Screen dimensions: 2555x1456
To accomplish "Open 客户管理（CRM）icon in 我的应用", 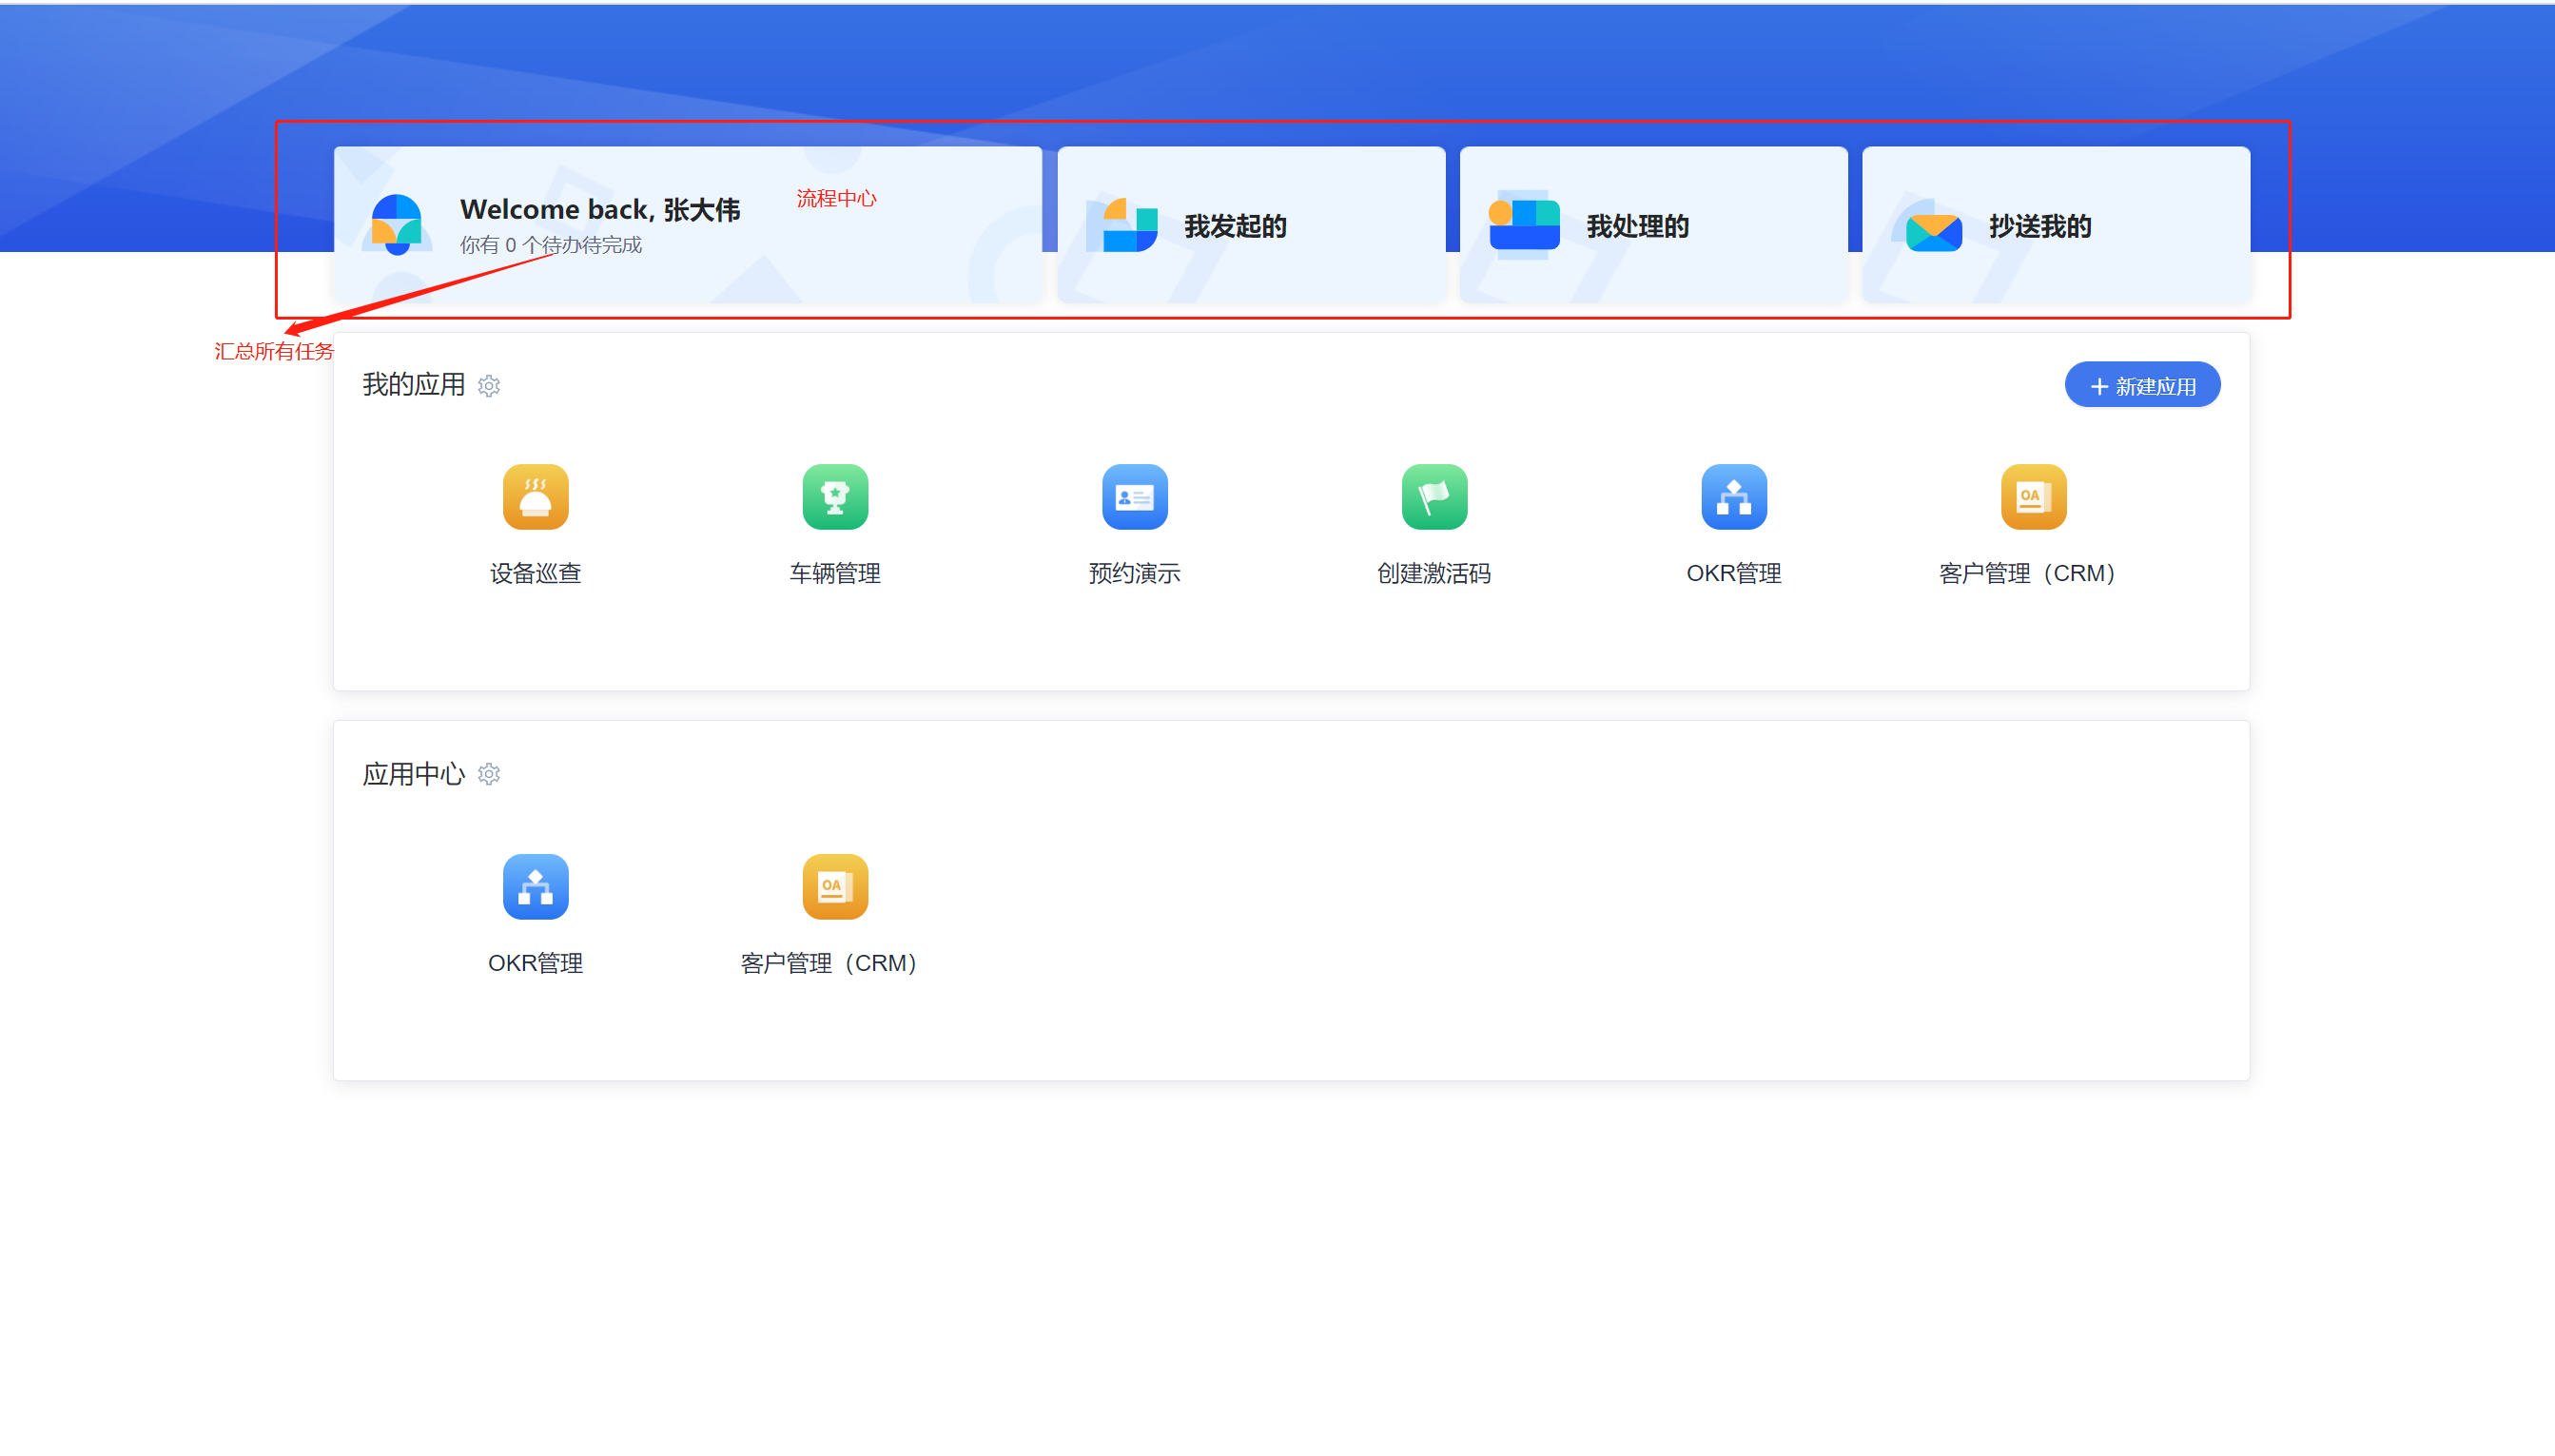I will point(2033,496).
